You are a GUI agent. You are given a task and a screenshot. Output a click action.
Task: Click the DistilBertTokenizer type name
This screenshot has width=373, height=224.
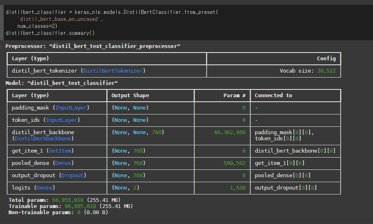(113, 71)
